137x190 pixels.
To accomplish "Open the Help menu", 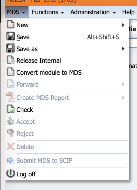I will 129,12.
